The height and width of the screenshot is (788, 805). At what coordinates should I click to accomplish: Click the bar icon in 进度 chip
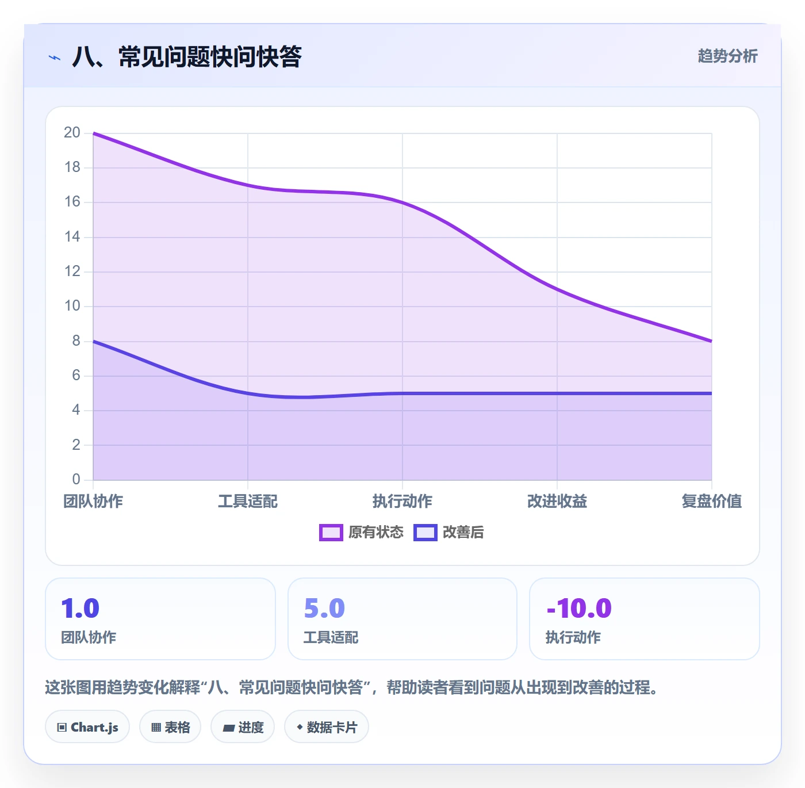coord(228,728)
